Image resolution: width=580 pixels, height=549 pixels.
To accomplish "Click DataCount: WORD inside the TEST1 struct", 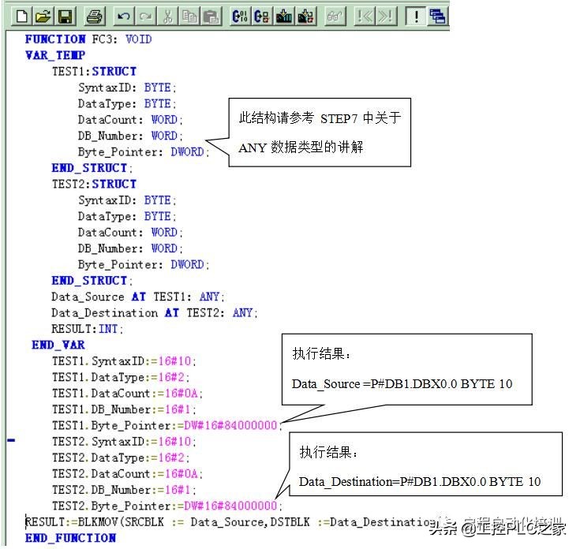I will click(130, 120).
